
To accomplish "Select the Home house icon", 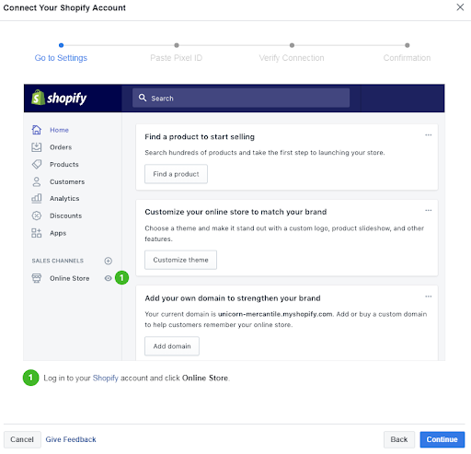I will pos(37,130).
